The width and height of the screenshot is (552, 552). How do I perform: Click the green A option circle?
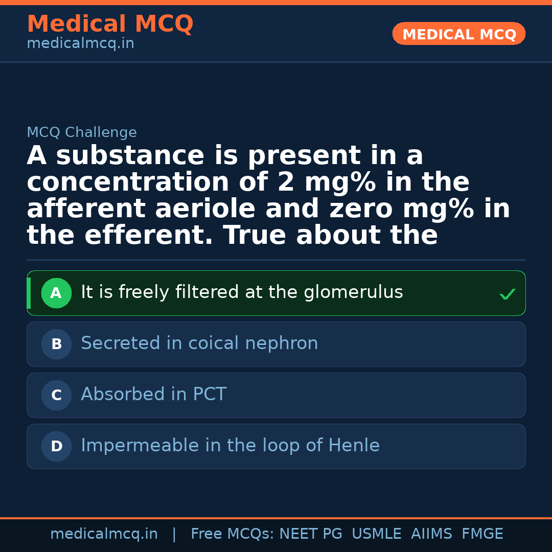pyautogui.click(x=56, y=293)
